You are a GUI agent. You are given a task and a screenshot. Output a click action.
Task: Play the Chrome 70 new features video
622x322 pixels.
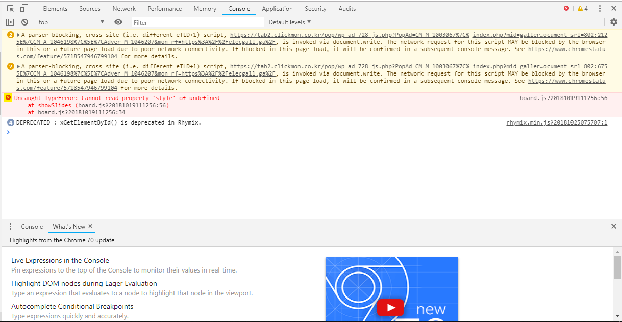pos(391,308)
